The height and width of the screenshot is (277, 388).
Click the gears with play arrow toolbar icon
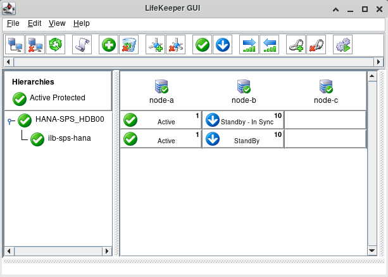click(342, 45)
